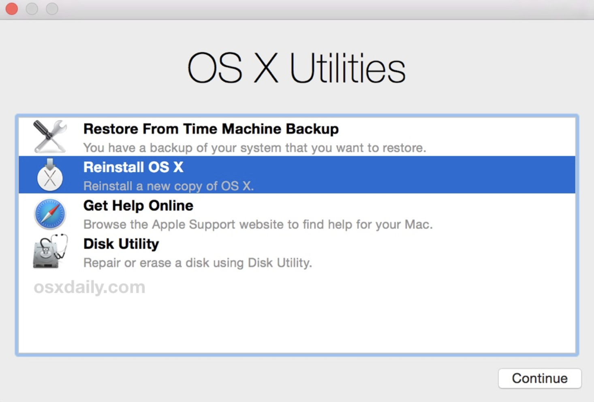Click the Repair or erase a disk text
This screenshot has height=402, width=594.
(197, 263)
